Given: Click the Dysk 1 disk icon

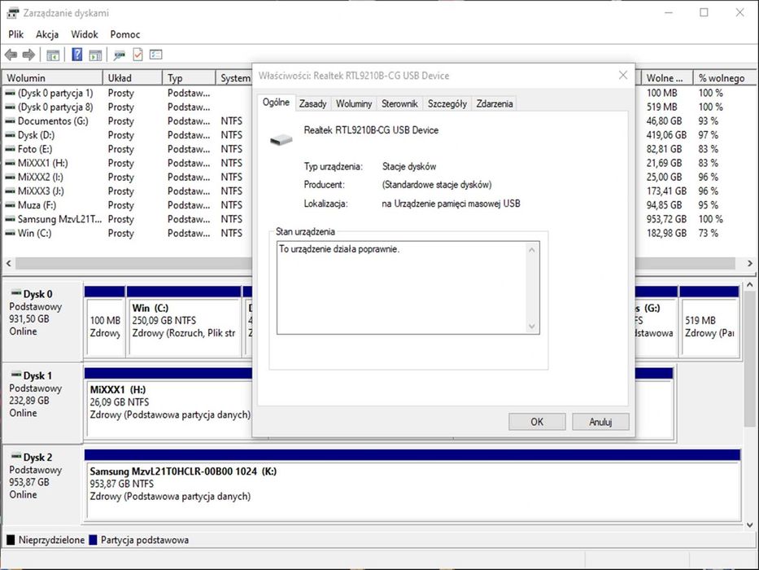Looking at the screenshot, I should tap(16, 375).
